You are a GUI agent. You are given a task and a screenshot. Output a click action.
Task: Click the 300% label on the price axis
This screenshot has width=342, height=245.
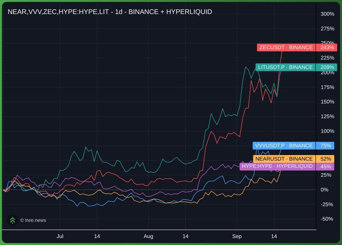(x=327, y=14)
